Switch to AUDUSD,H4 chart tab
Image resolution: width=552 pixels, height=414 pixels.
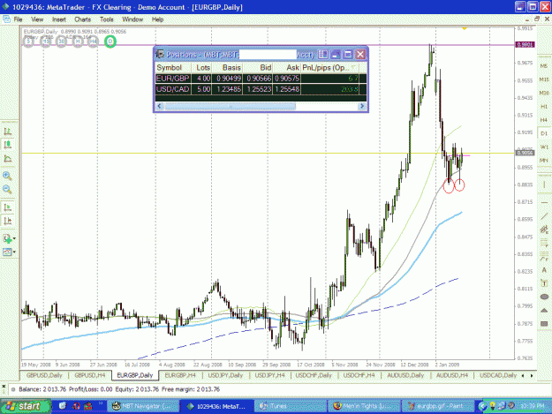pos(452,375)
